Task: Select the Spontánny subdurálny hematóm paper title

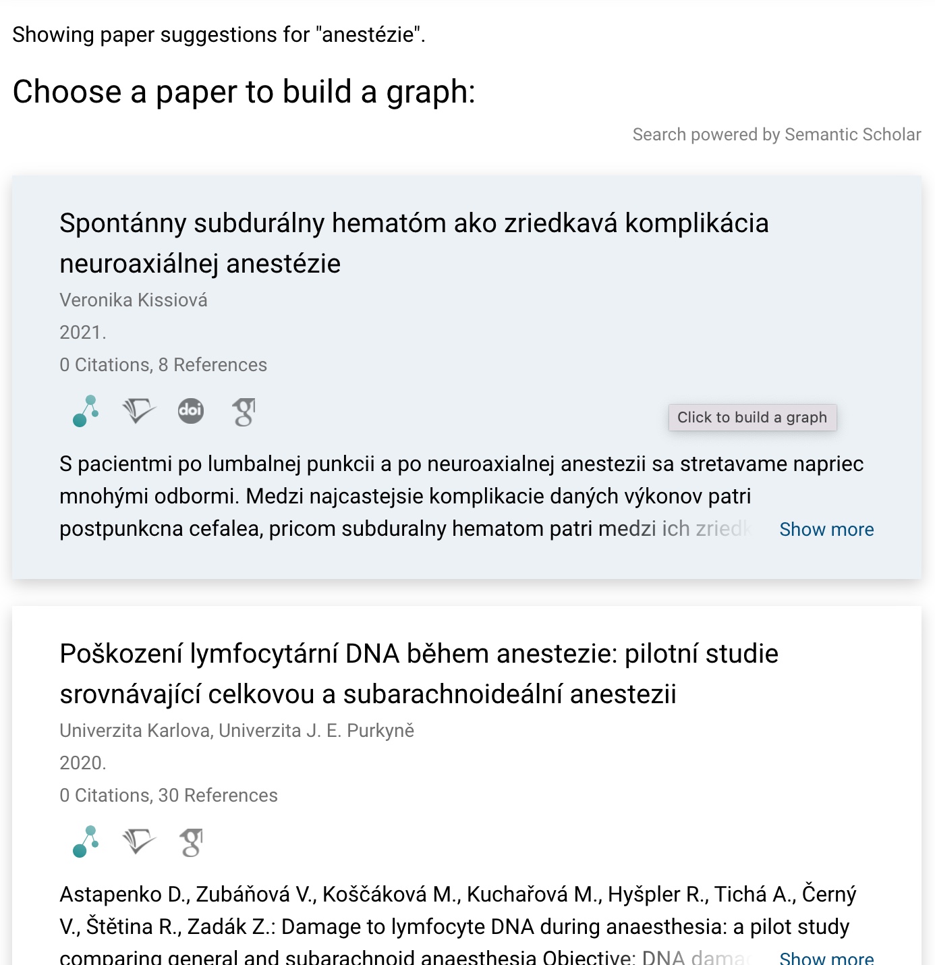Action: [414, 243]
